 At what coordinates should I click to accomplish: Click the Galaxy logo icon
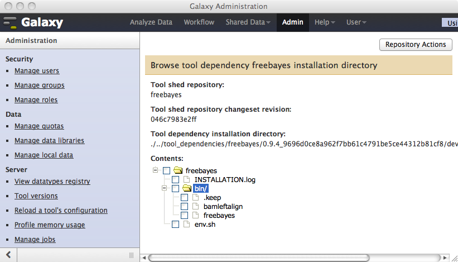pos(10,23)
